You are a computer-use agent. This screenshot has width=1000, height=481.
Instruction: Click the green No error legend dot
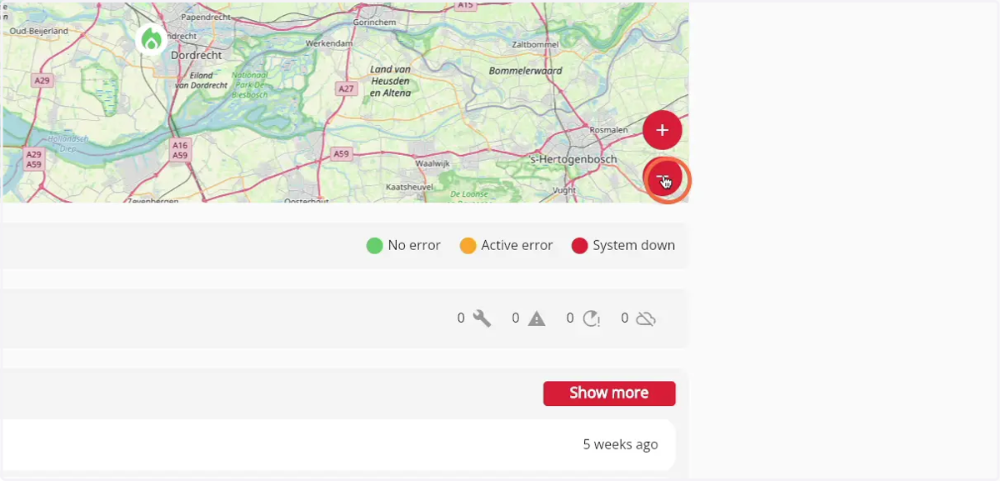[x=374, y=246]
